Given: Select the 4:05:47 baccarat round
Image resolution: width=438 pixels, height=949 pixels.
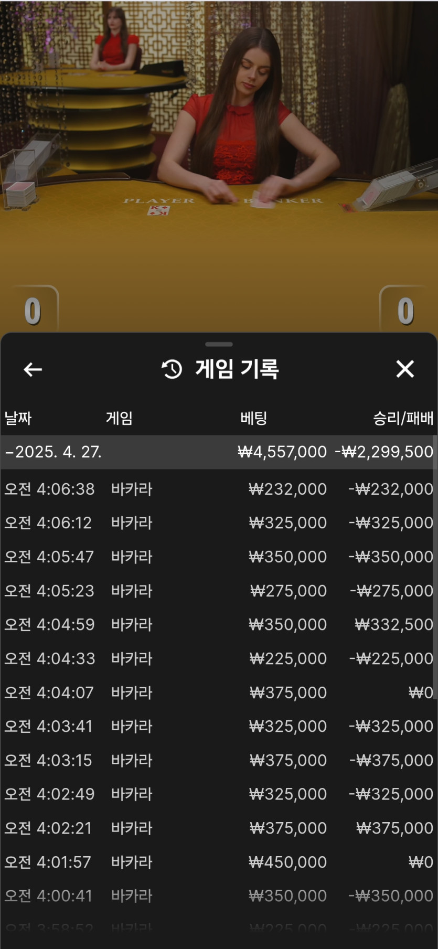Looking at the screenshot, I should tap(219, 557).
